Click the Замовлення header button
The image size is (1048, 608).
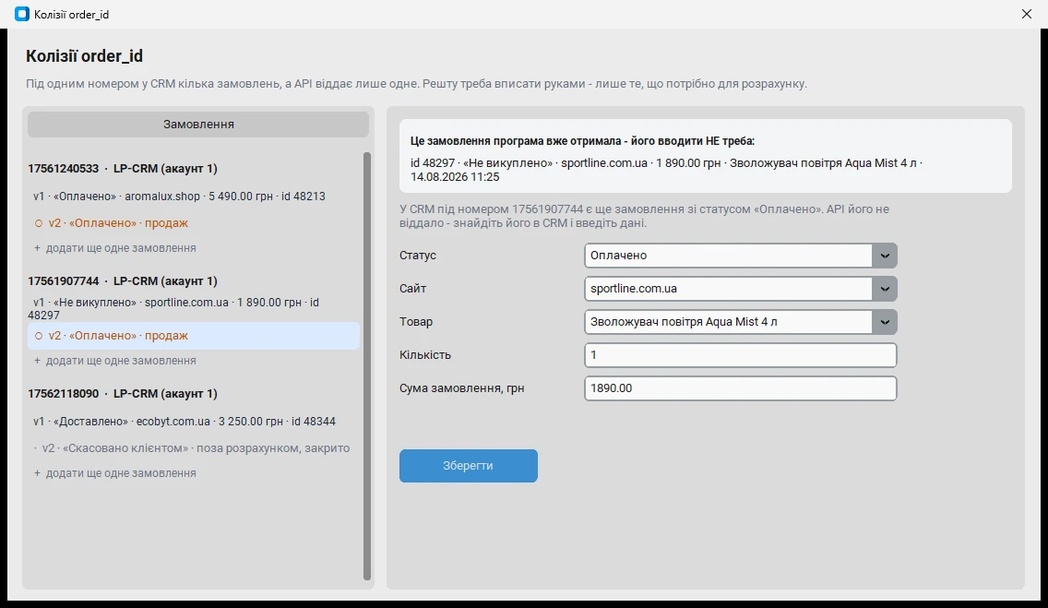click(x=198, y=125)
